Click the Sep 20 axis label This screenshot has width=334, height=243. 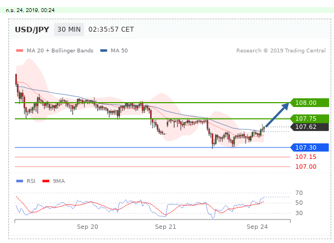click(87, 227)
